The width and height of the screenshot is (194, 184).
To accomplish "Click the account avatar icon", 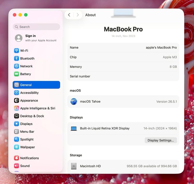I will coord(19,38).
